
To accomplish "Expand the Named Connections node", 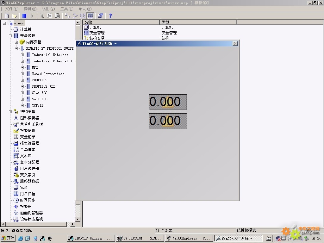I will pyautogui.click(x=22, y=74).
